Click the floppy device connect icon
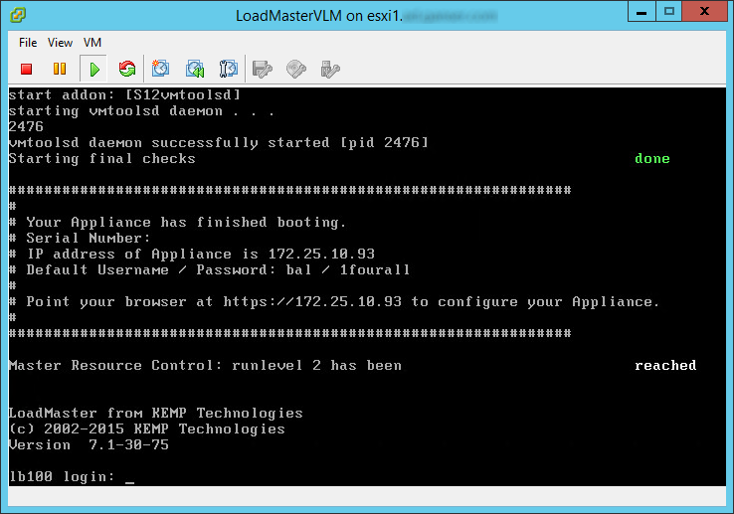 tap(263, 70)
